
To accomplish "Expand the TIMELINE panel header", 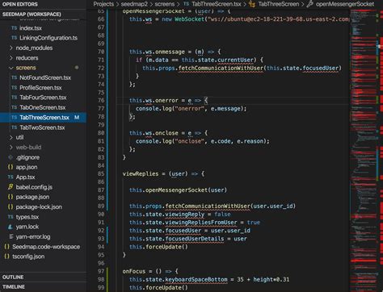I will [x=14, y=287].
